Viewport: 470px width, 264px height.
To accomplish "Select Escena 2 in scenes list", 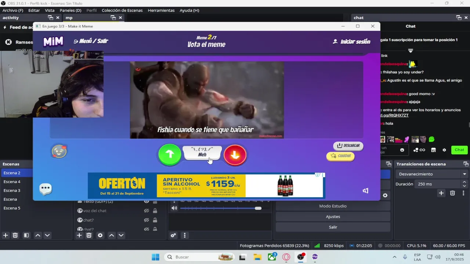I will tap(17, 173).
